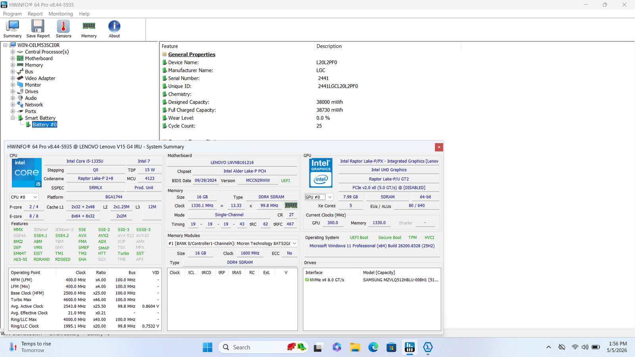635x357 pixels.
Task: Click the green memory module icon beside 99.8 MHz
Action: click(x=291, y=205)
